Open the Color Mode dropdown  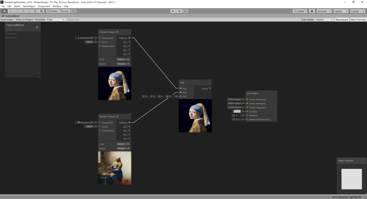point(324,20)
